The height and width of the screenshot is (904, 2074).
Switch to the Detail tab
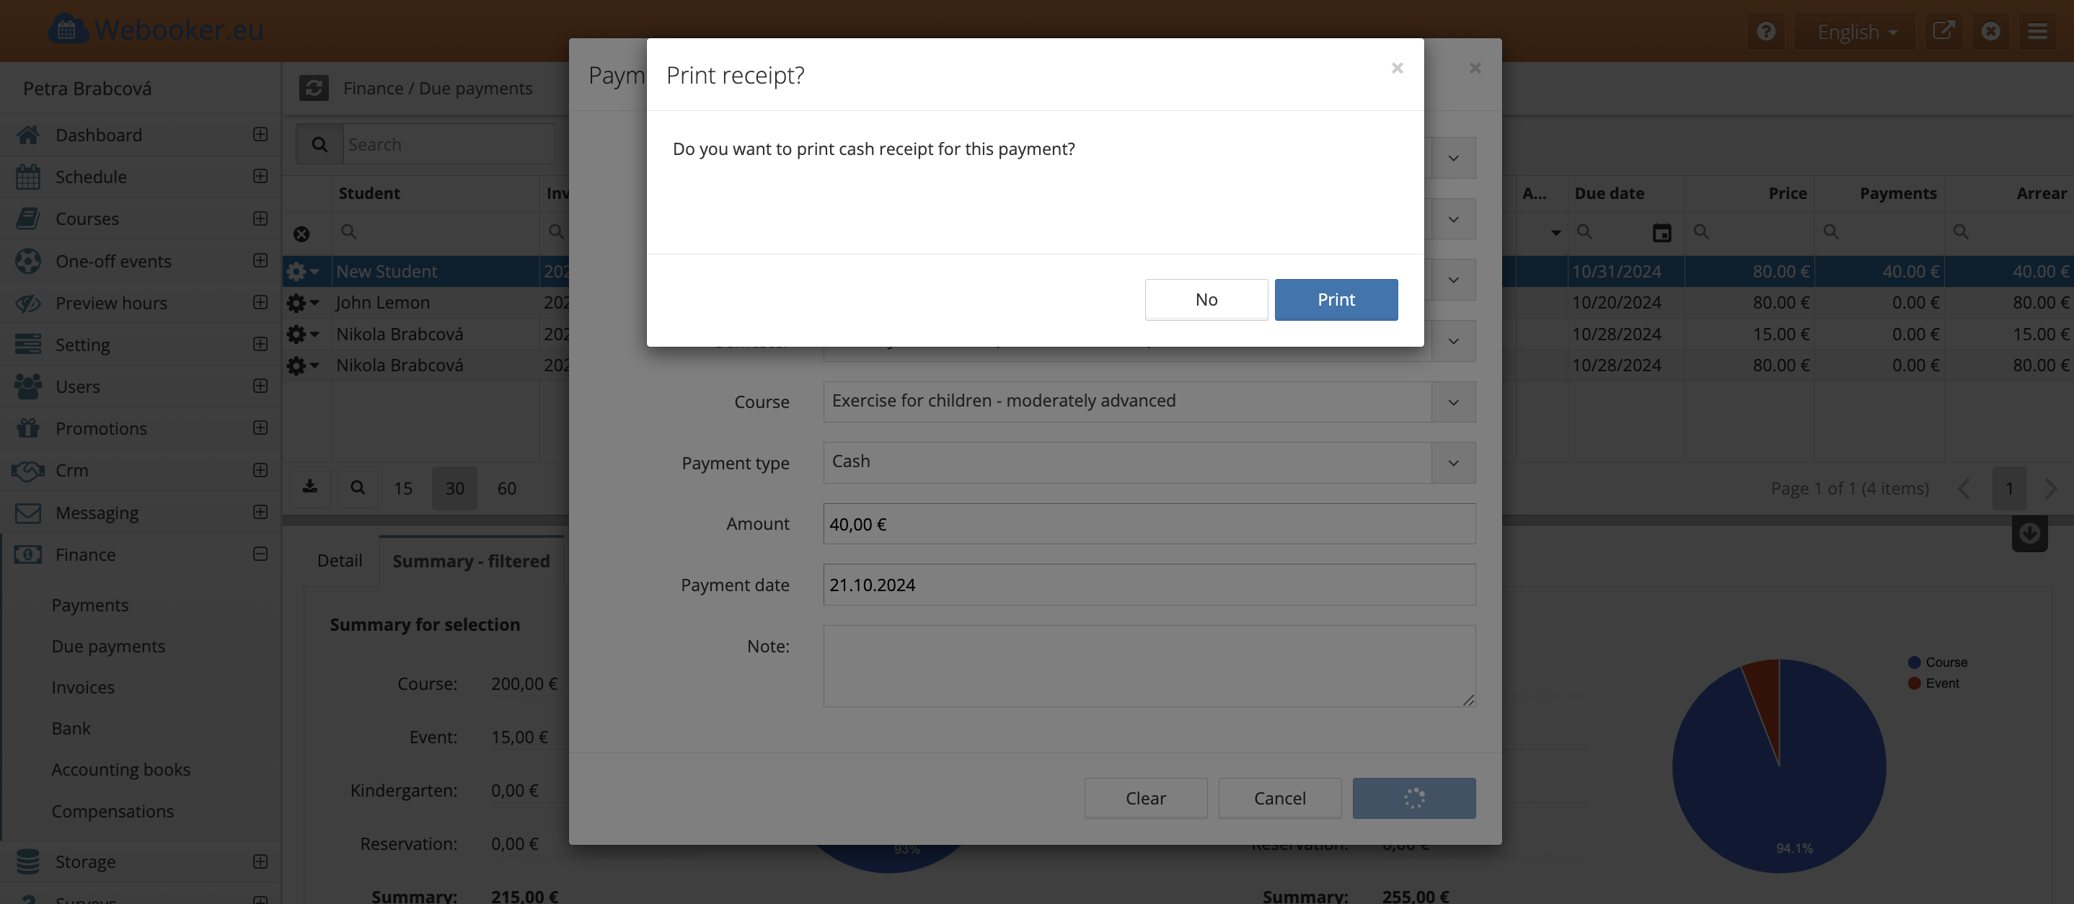pyautogui.click(x=339, y=560)
